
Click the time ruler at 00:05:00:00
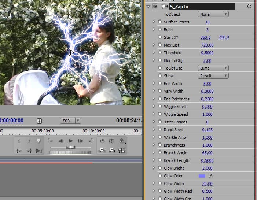(43, 131)
